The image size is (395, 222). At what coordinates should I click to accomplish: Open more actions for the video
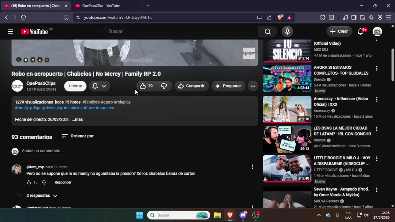(253, 86)
